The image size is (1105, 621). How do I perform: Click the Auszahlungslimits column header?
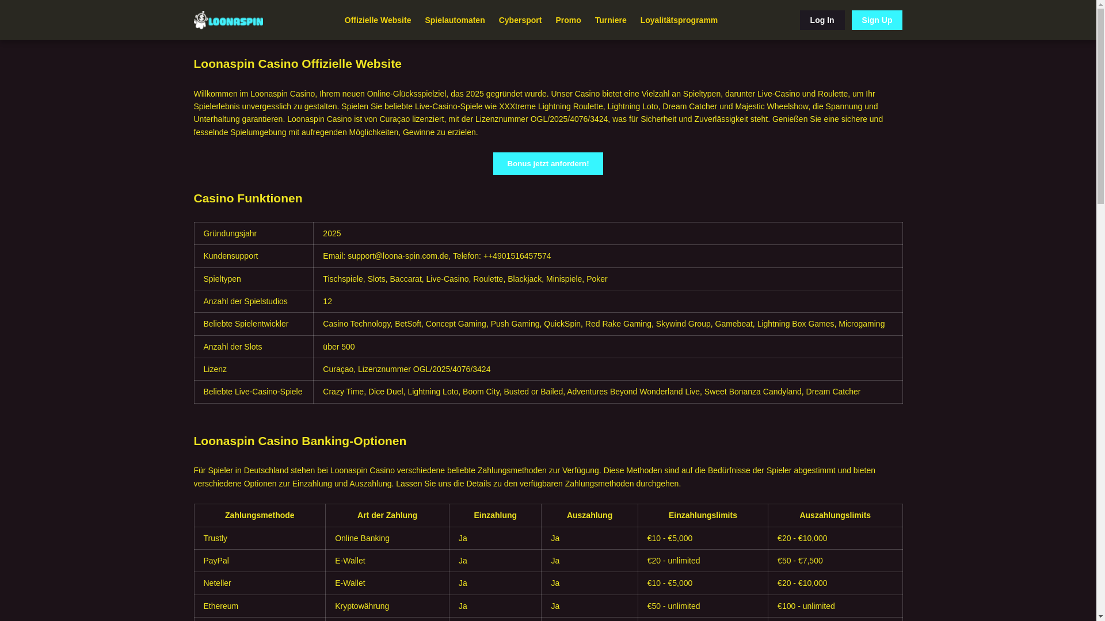pos(835,515)
